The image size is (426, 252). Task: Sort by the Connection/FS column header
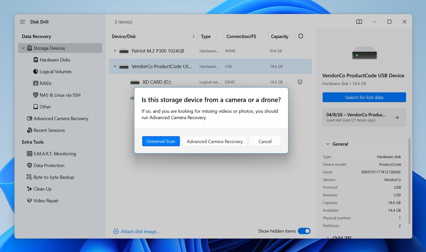coord(241,36)
